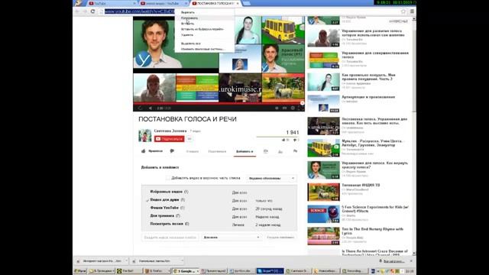489x275 pixels.
Task: Open the Поделиться tab
Action: click(x=217, y=151)
